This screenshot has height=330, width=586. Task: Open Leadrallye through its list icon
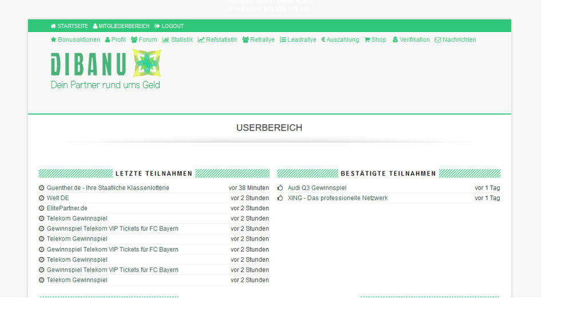[283, 40]
